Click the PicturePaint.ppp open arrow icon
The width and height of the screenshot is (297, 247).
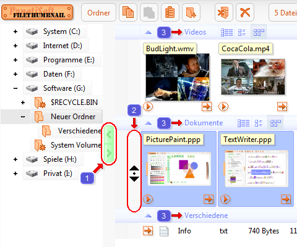tap(209, 199)
